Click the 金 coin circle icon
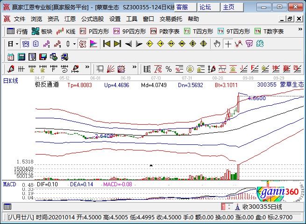This screenshot has height=224, width=306. pyautogui.click(x=190, y=69)
